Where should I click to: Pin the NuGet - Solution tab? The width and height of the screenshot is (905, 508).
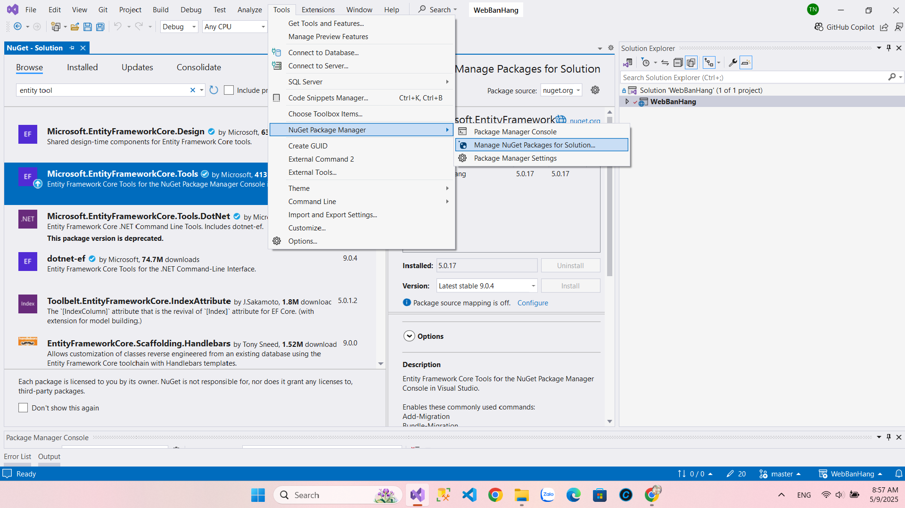click(72, 48)
